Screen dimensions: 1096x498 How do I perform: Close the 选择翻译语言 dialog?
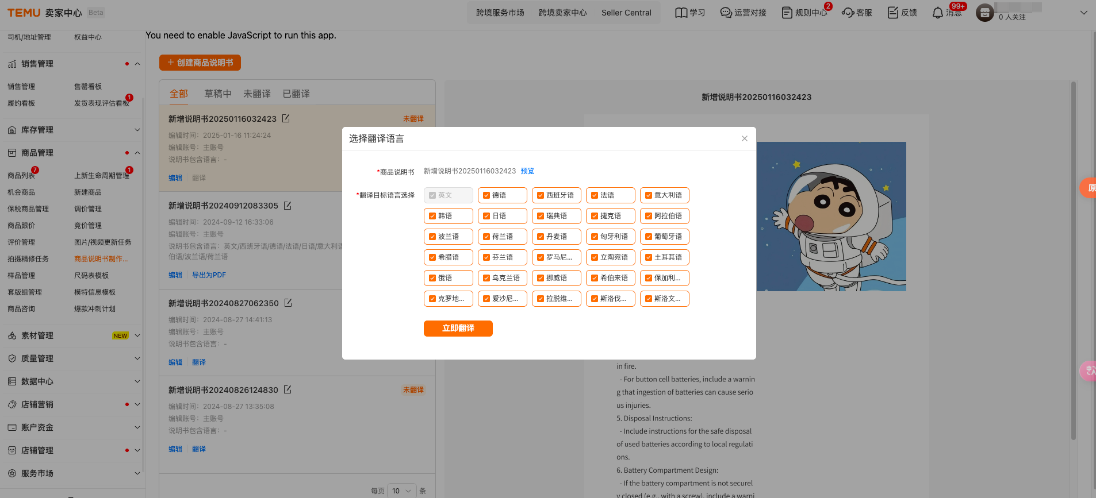tap(744, 138)
